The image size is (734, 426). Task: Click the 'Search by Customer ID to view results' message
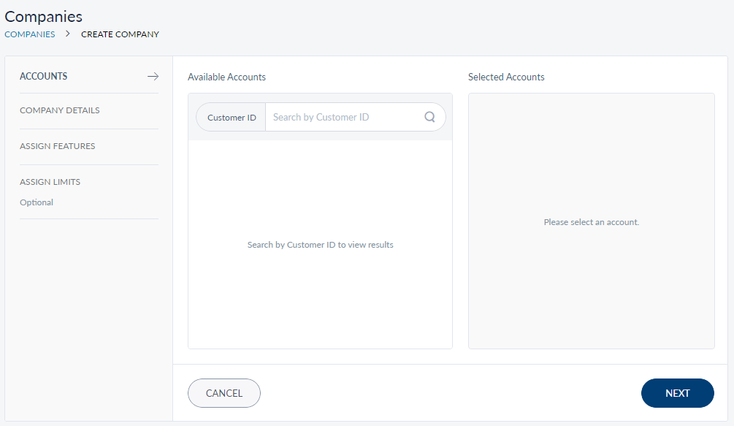click(320, 245)
